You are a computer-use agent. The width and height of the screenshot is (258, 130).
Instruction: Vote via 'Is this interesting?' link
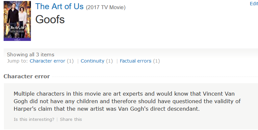click(x=34, y=119)
